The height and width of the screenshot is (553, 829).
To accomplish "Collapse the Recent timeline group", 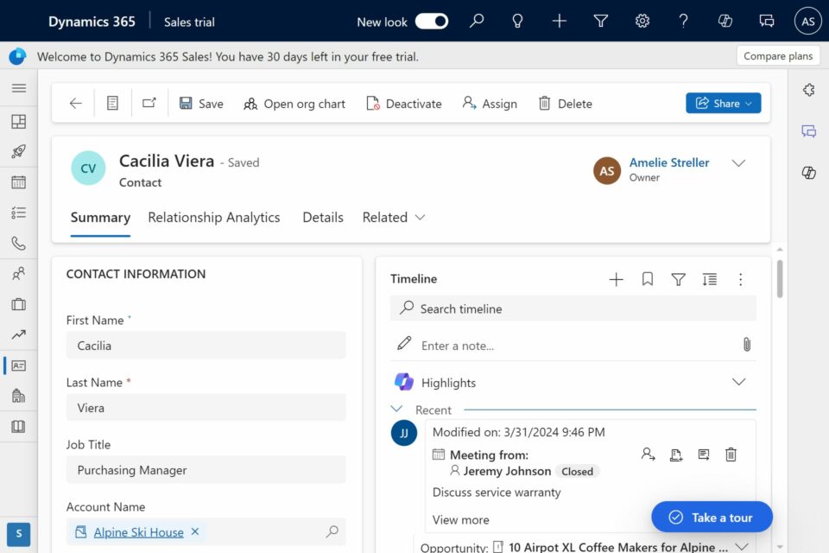I will point(397,410).
